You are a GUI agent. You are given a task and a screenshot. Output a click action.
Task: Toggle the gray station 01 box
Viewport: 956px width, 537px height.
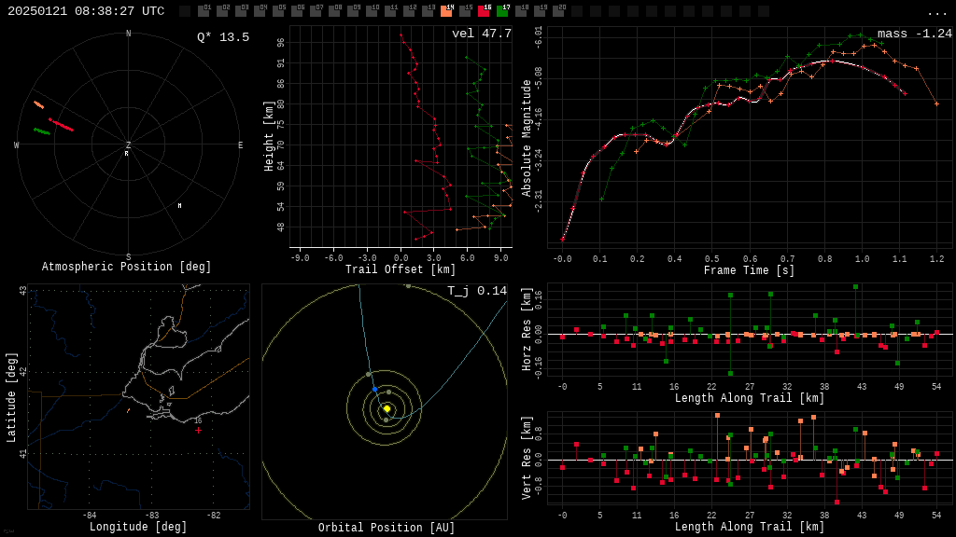click(x=204, y=10)
